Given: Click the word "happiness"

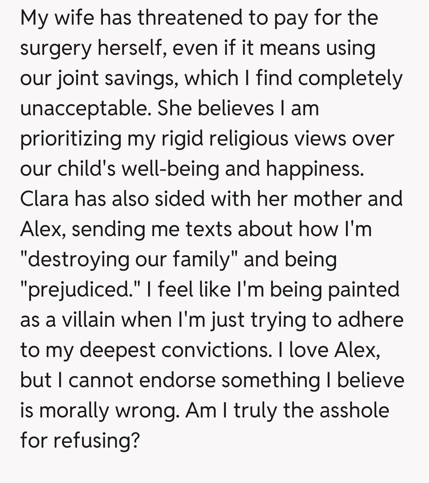Looking at the screenshot, I should (x=315, y=169).
